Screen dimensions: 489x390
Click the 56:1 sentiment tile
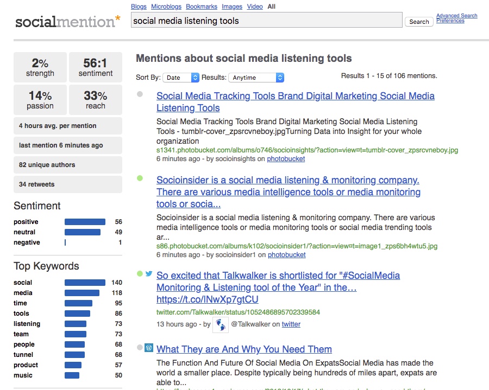click(96, 67)
